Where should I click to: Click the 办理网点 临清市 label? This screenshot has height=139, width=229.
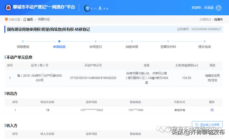pos(211,19)
